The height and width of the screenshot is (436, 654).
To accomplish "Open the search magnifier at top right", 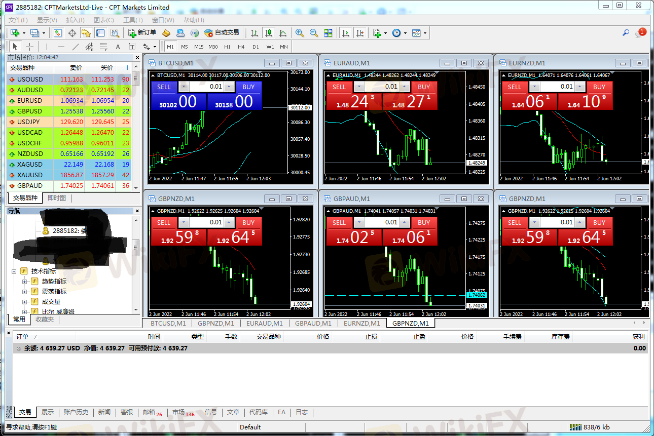I will point(626,33).
